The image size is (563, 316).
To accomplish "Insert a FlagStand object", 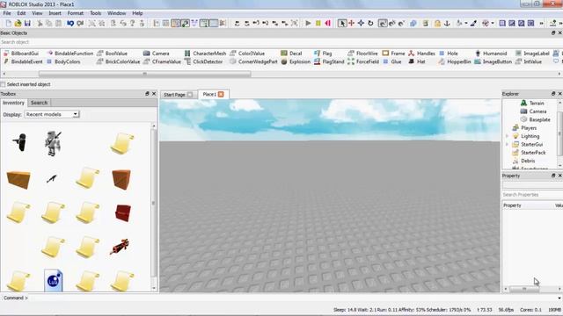I will pos(329,61).
